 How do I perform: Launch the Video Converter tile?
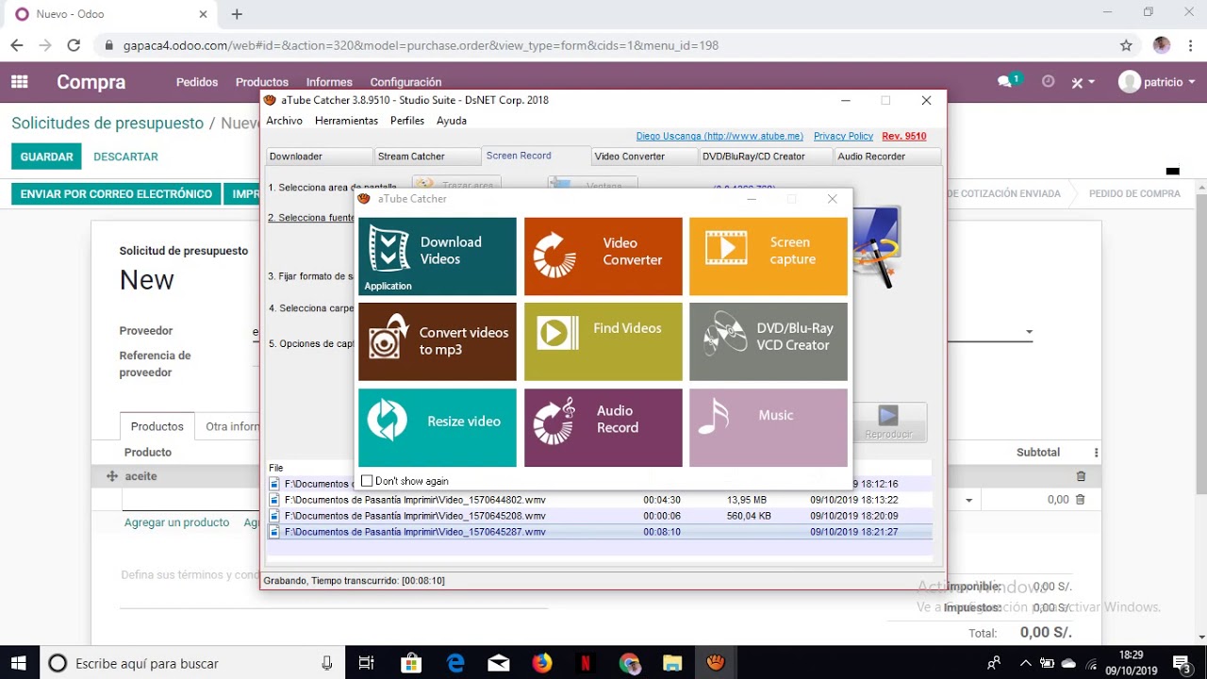pyautogui.click(x=603, y=257)
